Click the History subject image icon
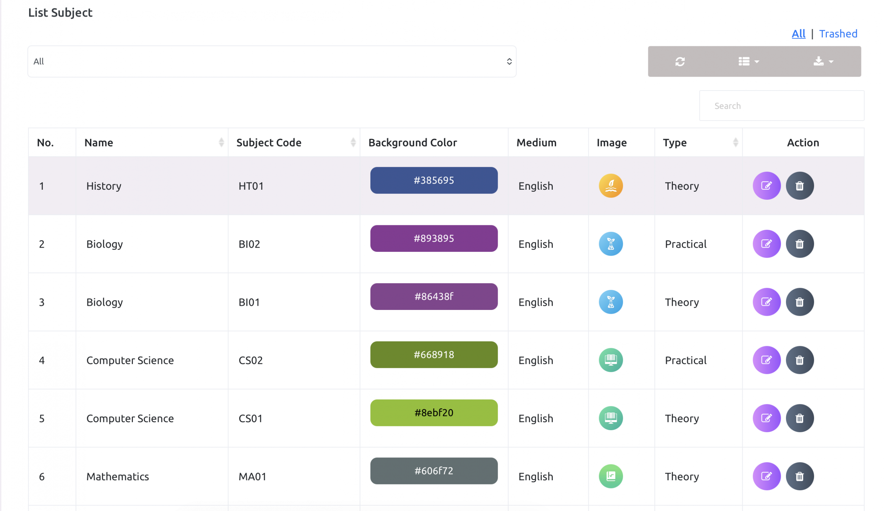886x511 pixels. [611, 186]
